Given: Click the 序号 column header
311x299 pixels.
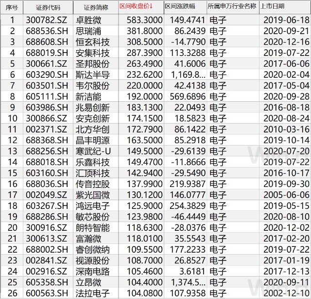Looking at the screenshot, I should 12,8.
